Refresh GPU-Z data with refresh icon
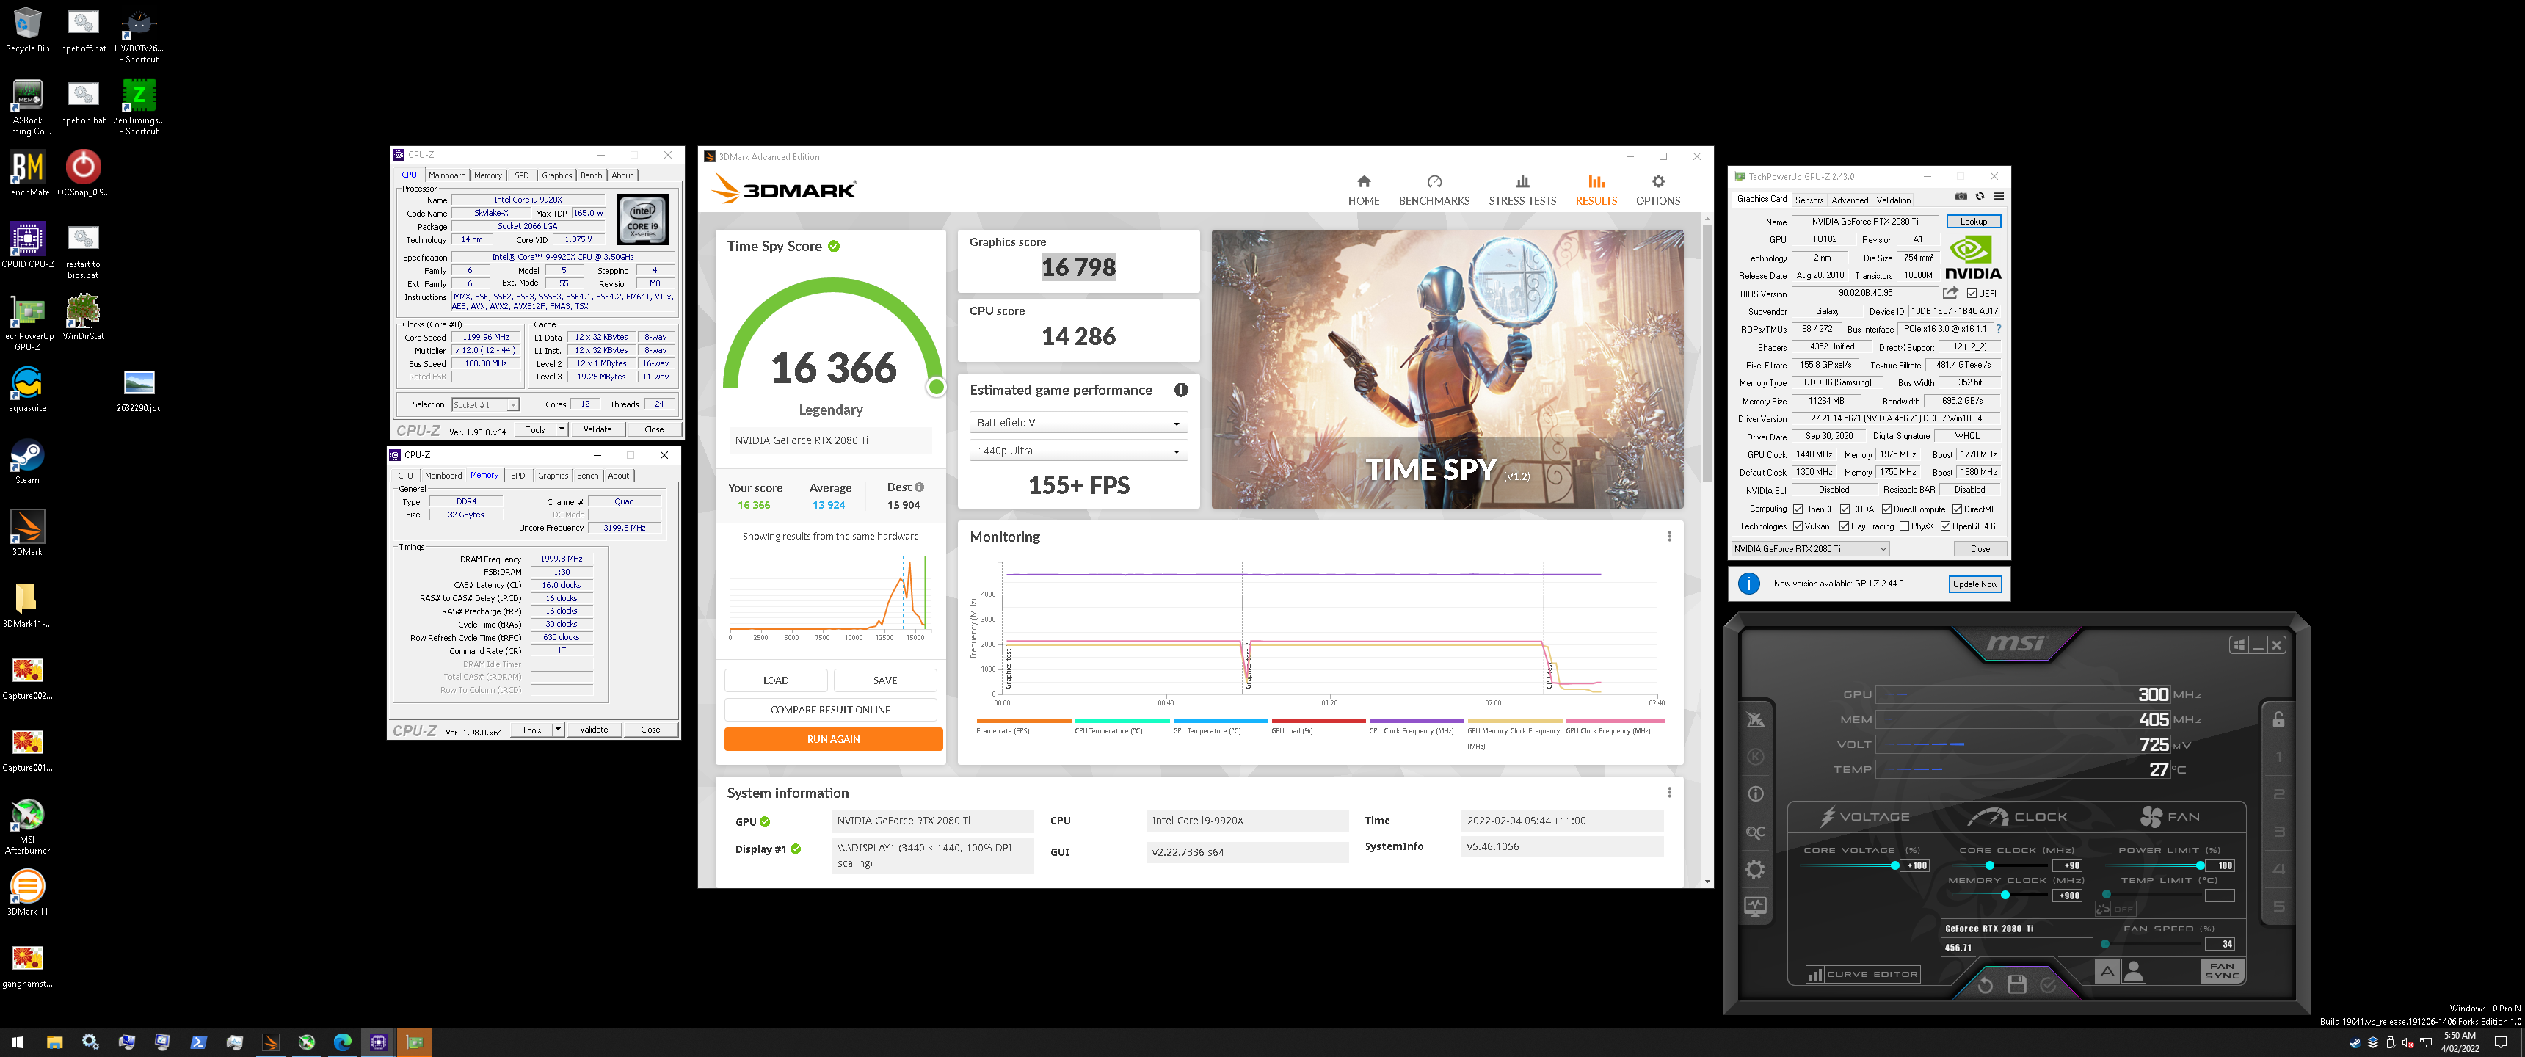The image size is (2525, 1057). [1980, 197]
